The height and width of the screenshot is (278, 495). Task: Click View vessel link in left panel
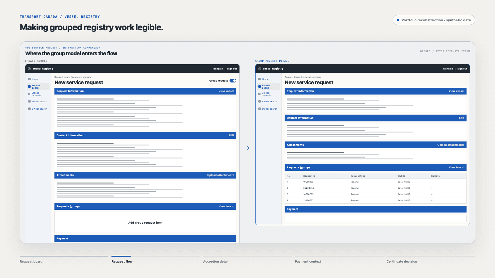point(226,91)
